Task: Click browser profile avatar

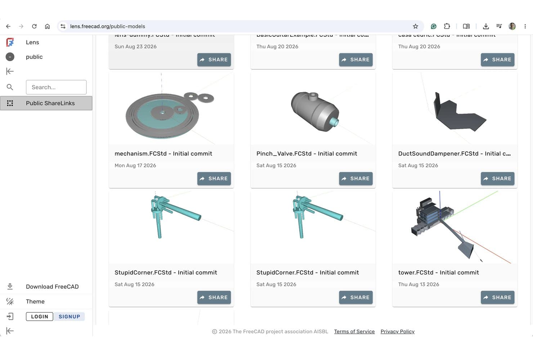Action: pos(512,26)
